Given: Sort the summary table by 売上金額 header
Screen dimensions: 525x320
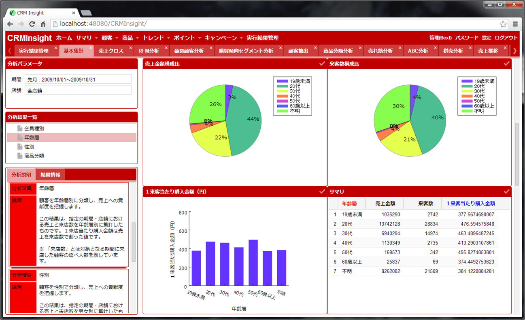Looking at the screenshot, I should 385,204.
